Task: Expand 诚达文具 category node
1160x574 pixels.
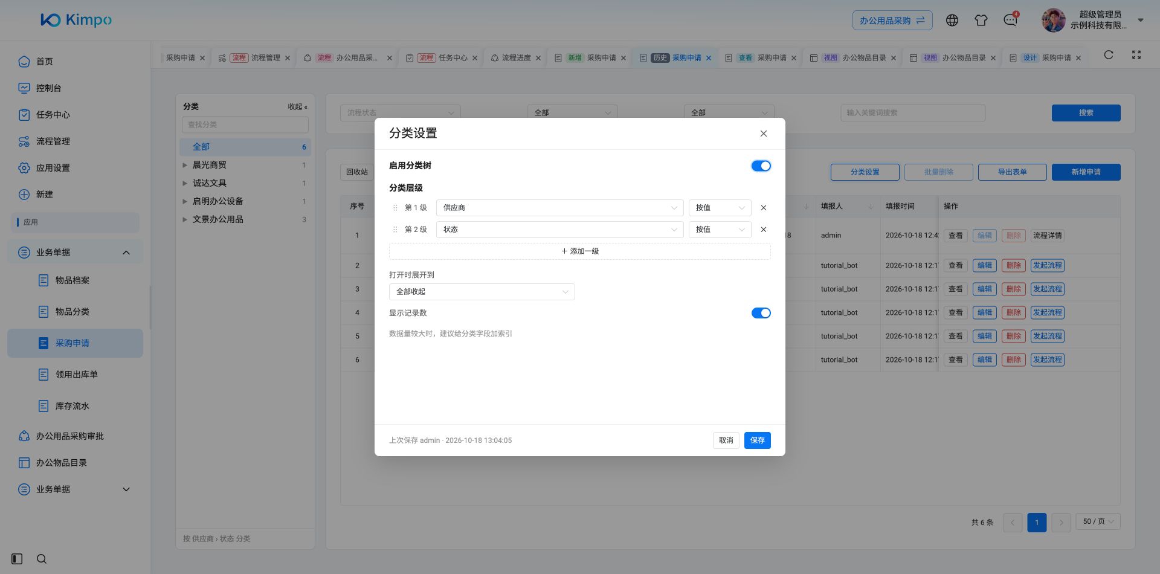Action: pyautogui.click(x=185, y=183)
